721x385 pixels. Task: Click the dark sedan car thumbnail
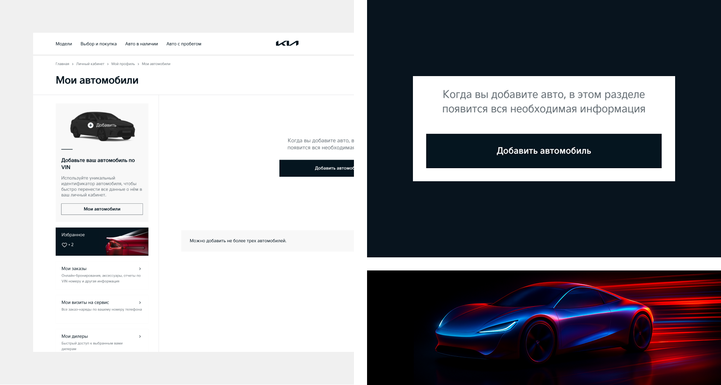coord(102,126)
